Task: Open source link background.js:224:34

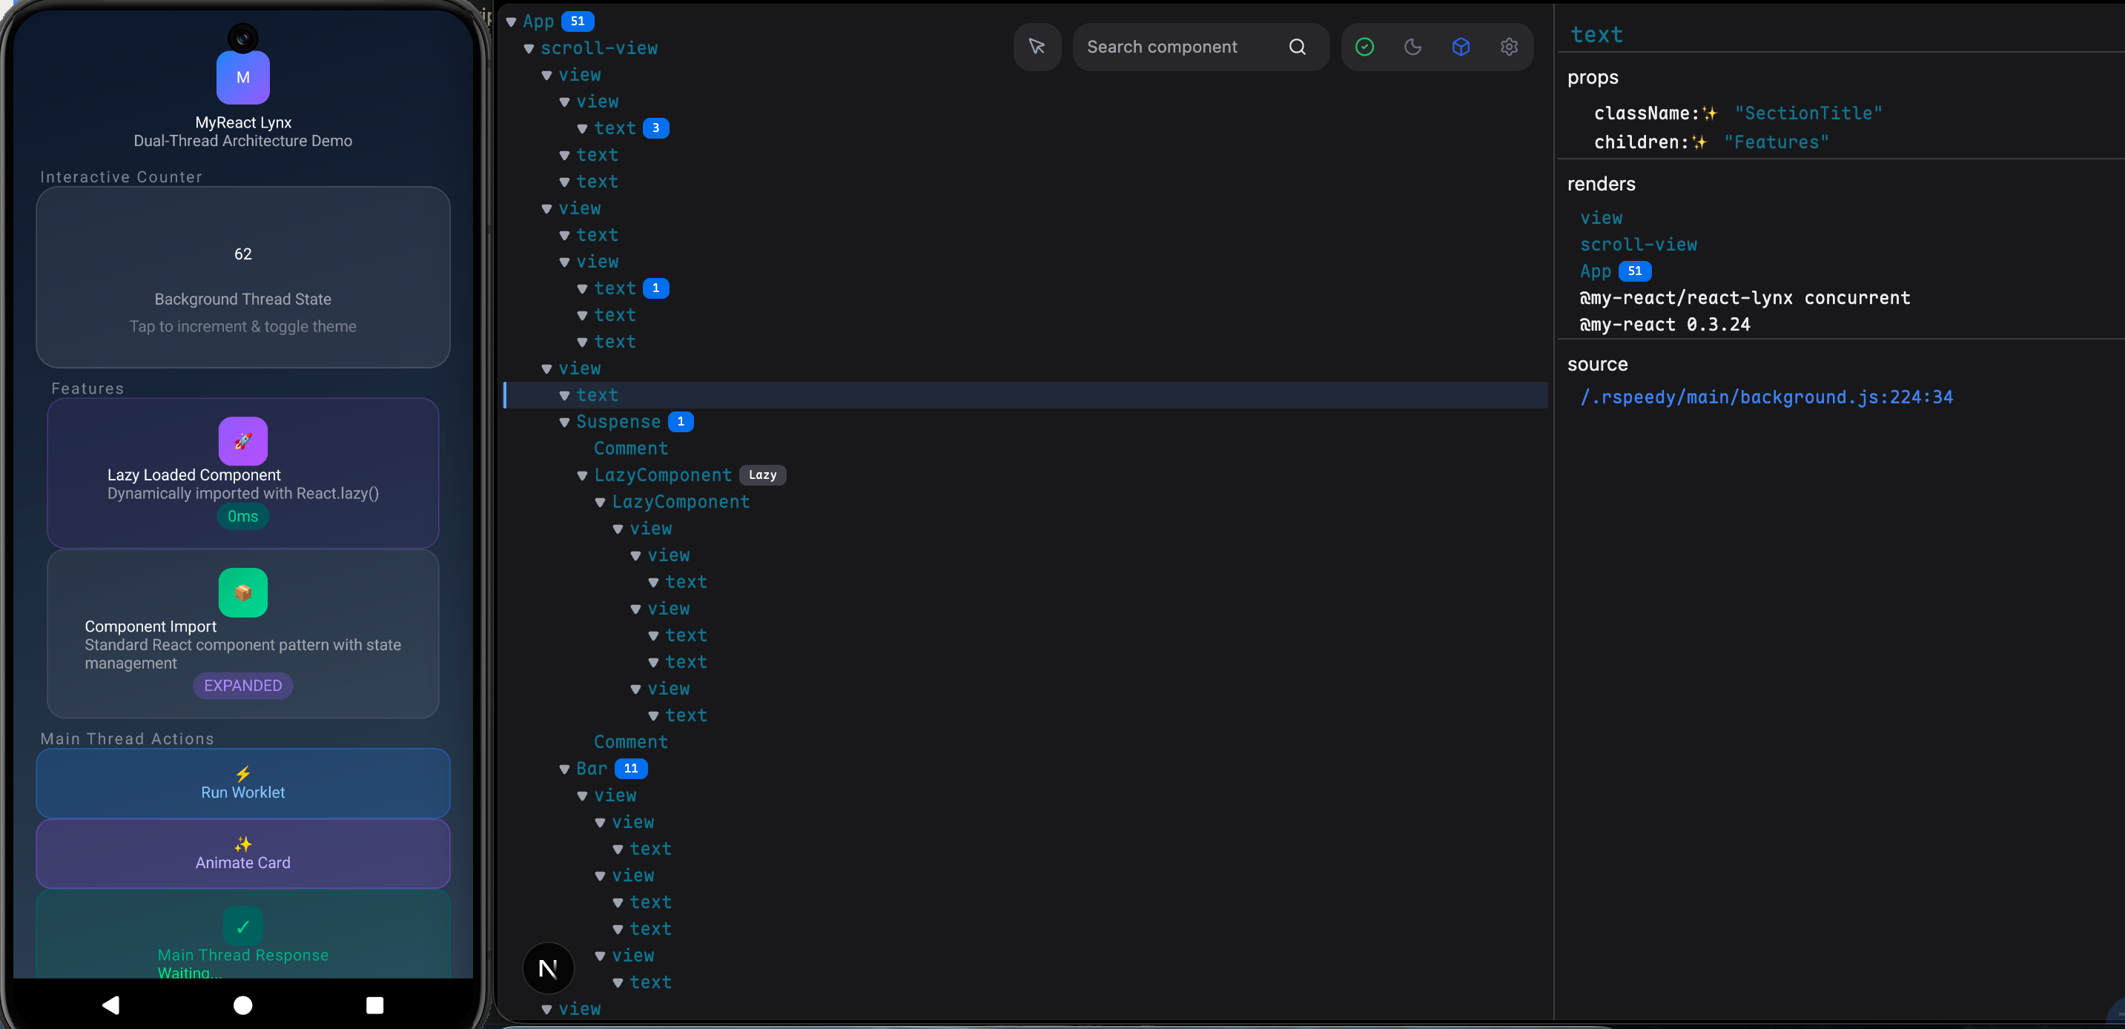Action: click(1766, 397)
